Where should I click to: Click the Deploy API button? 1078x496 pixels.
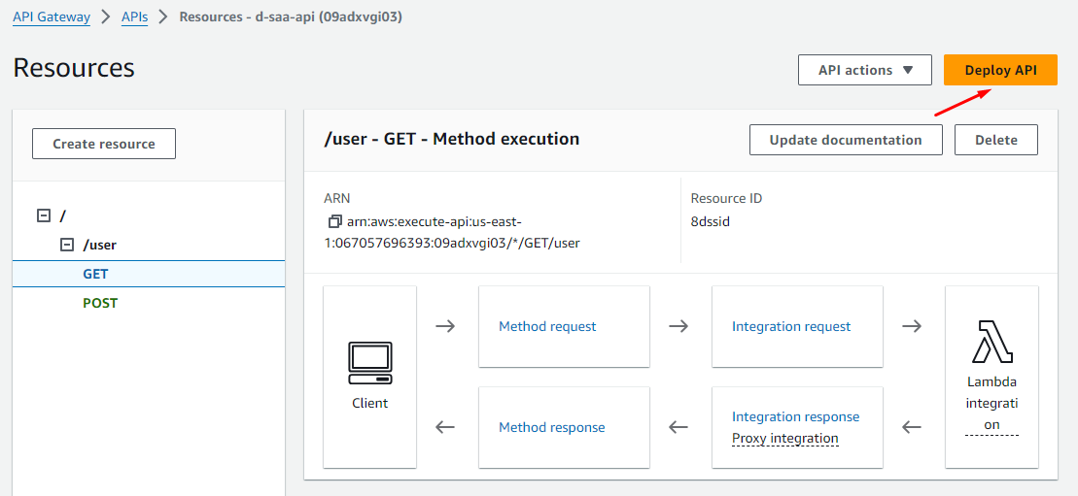1000,70
